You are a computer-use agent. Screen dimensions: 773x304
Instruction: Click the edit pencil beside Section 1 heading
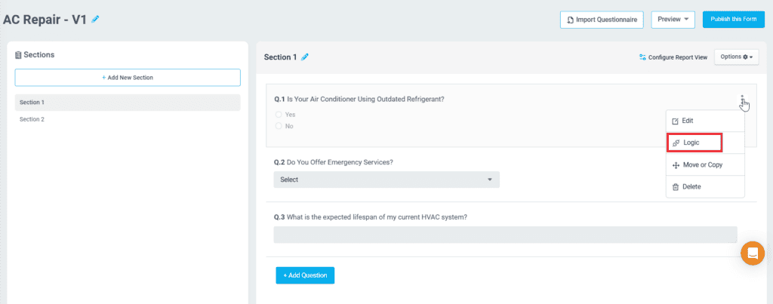point(305,57)
